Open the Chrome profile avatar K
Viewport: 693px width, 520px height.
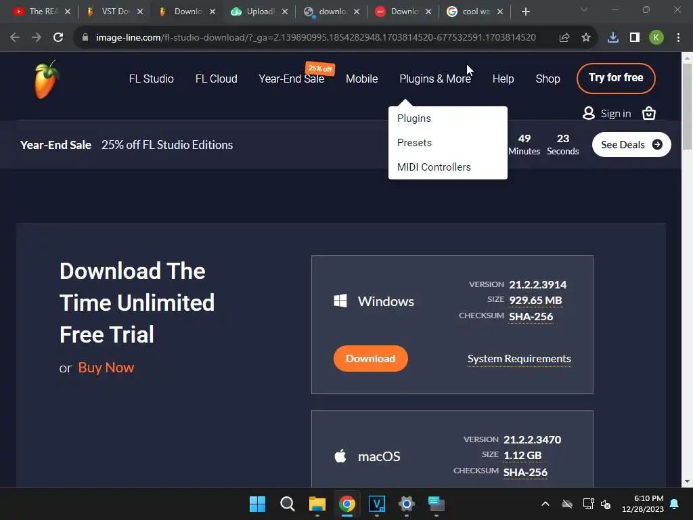pyautogui.click(x=656, y=38)
